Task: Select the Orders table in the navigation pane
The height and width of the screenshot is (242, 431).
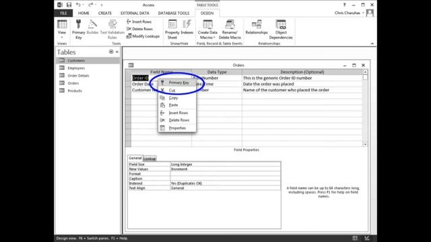Action: coord(88,83)
